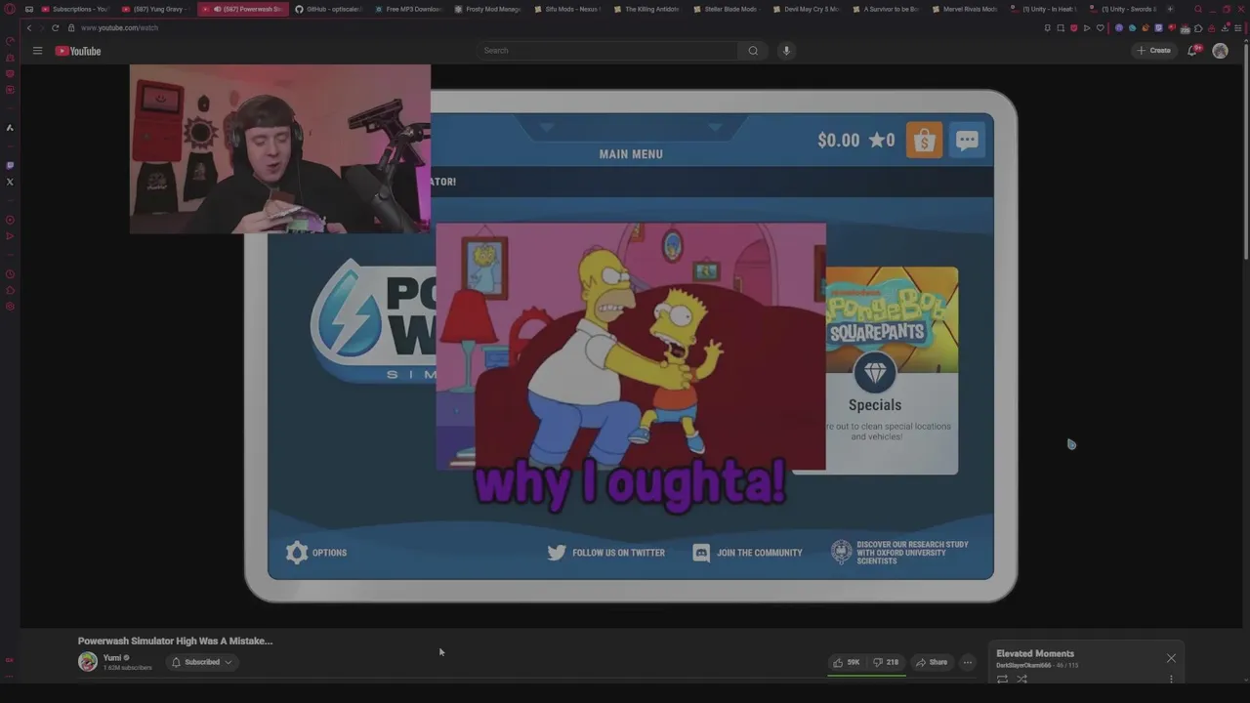This screenshot has height=703, width=1250.
Task: Click the video title 'Powerwash Simulator High Was A Mistake...'
Action: [175, 641]
